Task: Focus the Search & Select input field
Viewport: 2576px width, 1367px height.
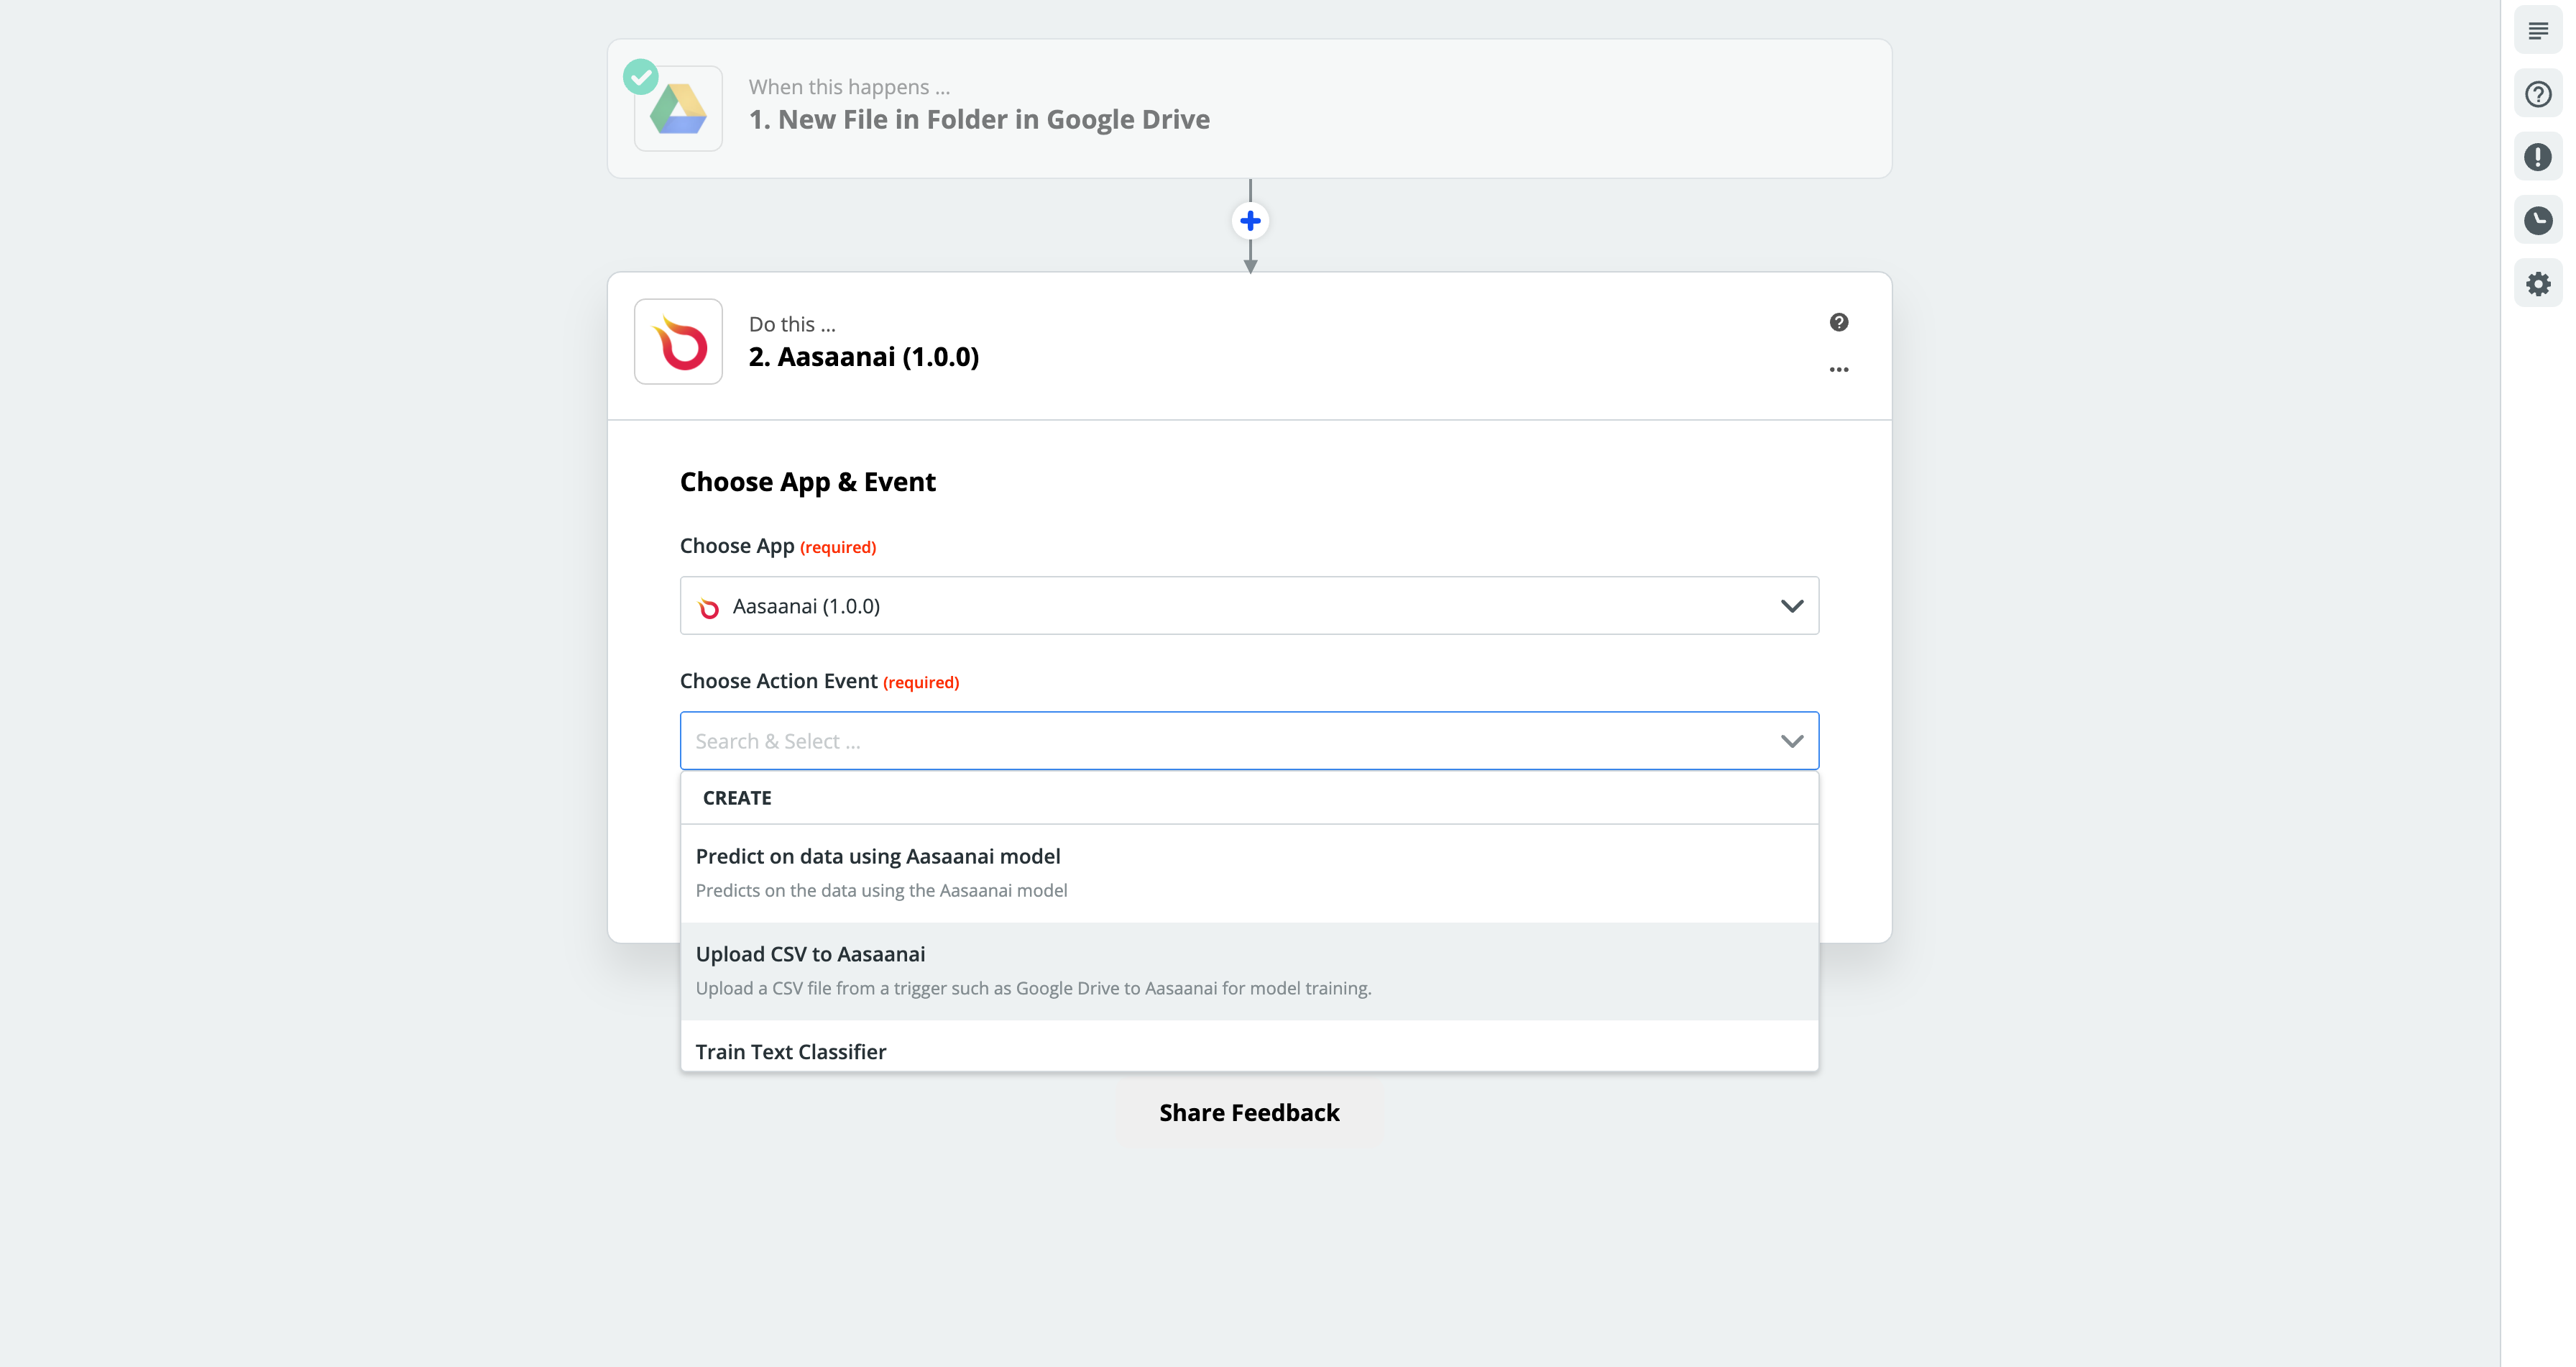Action: pyautogui.click(x=1249, y=741)
